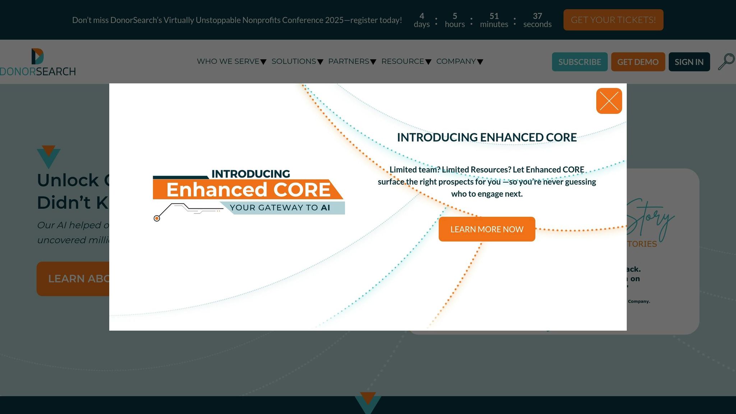The width and height of the screenshot is (736, 414).
Task: Click the Get Demo button
Action: coord(638,62)
